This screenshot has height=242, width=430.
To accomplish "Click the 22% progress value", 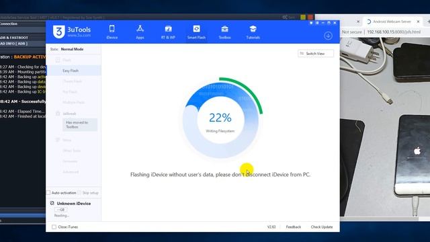I will 220,118.
